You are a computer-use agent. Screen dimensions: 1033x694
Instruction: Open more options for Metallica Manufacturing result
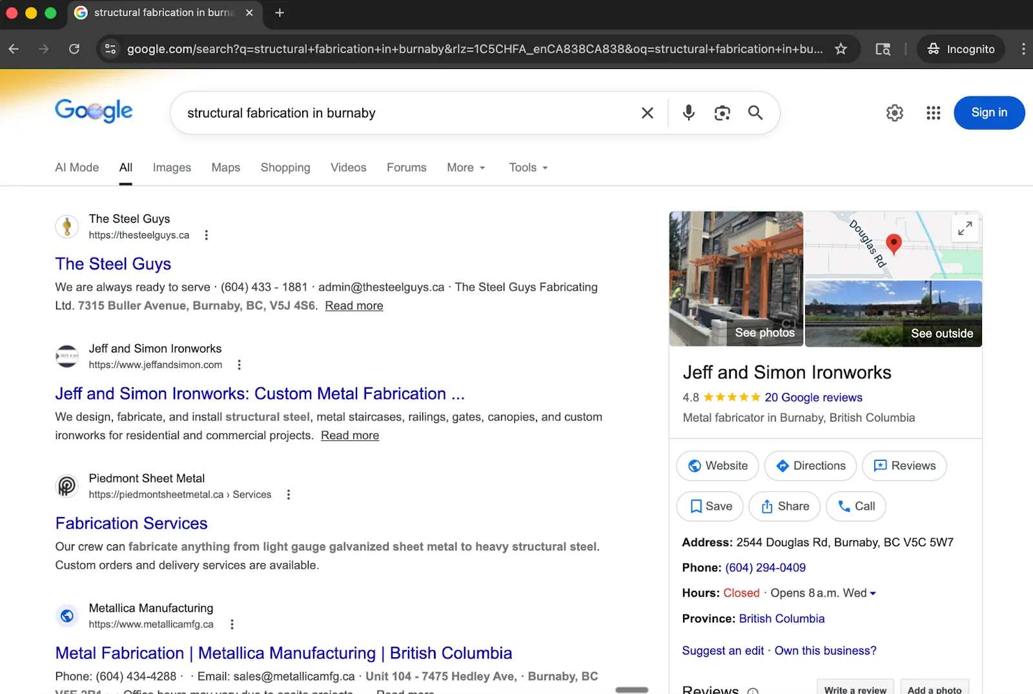232,624
